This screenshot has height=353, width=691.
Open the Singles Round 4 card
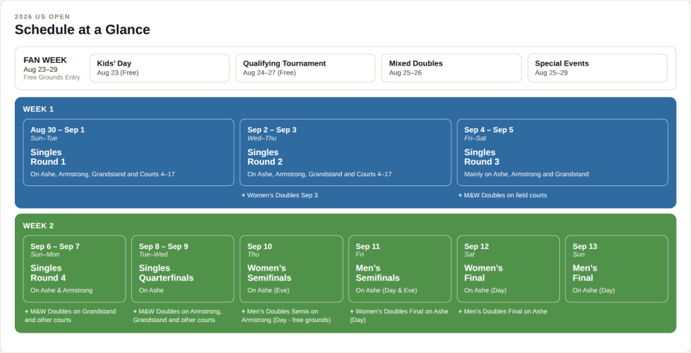click(75, 269)
